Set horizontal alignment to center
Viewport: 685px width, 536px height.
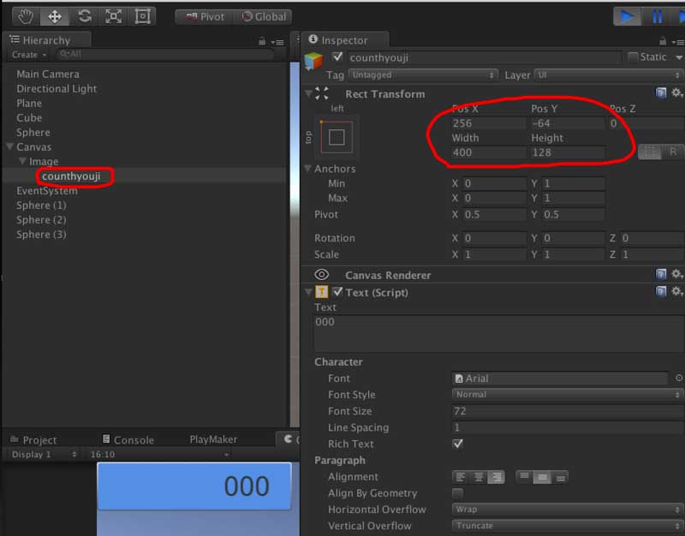(479, 477)
